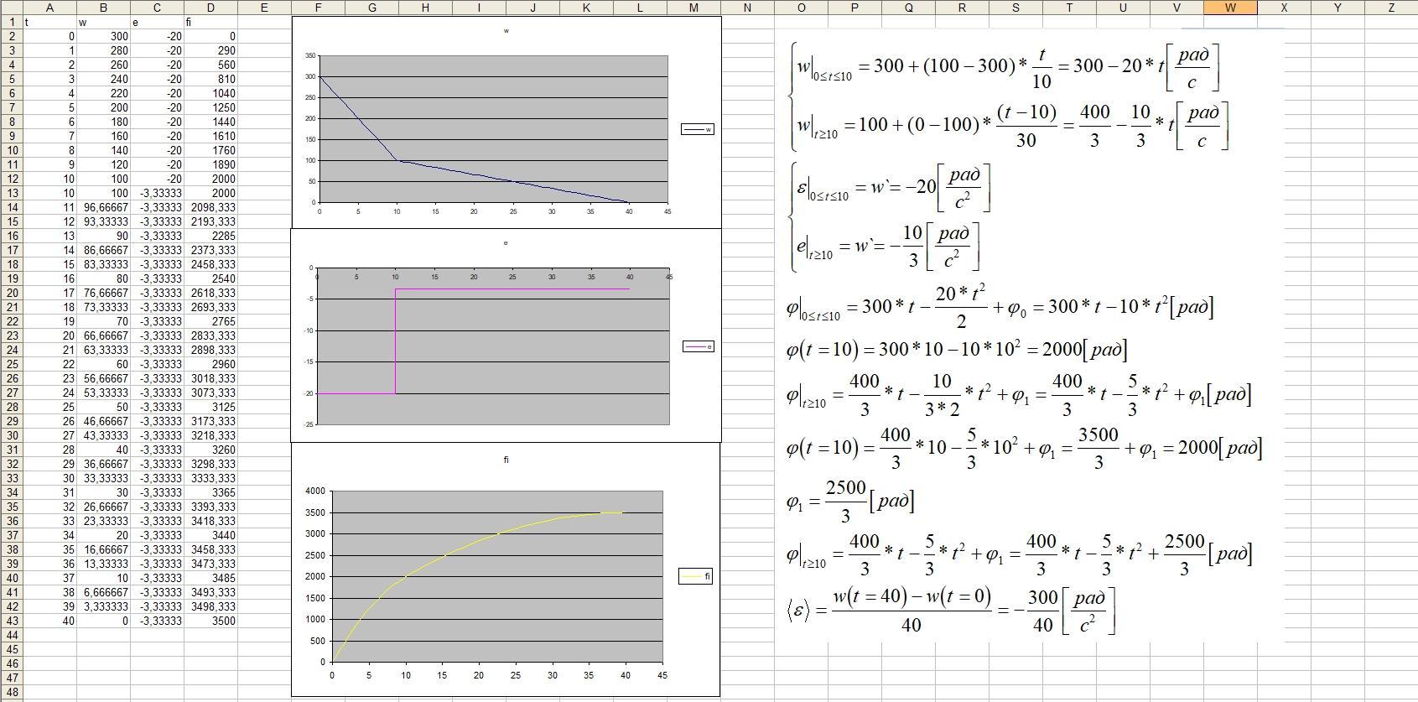Click the title "fi" above the bottom chart
This screenshot has width=1418, height=702.
point(506,460)
